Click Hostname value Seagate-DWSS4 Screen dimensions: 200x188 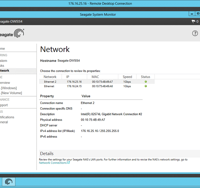(69, 61)
